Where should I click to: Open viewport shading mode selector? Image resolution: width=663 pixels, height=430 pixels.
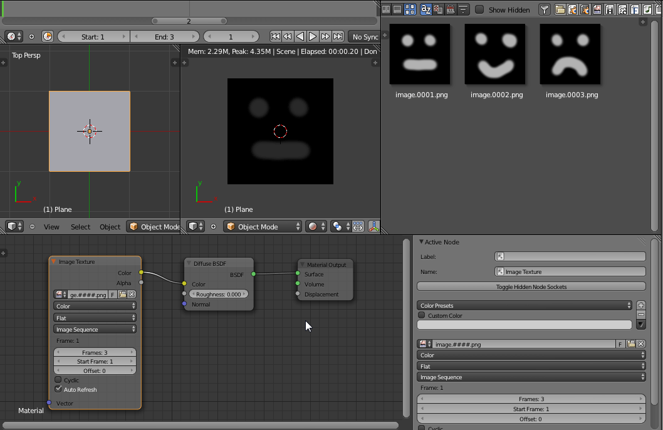click(316, 227)
